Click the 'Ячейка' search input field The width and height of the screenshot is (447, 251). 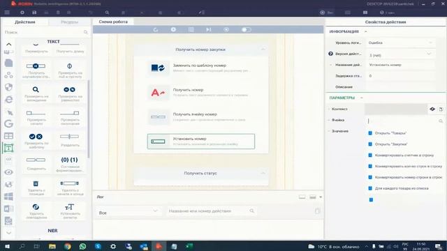(404, 121)
